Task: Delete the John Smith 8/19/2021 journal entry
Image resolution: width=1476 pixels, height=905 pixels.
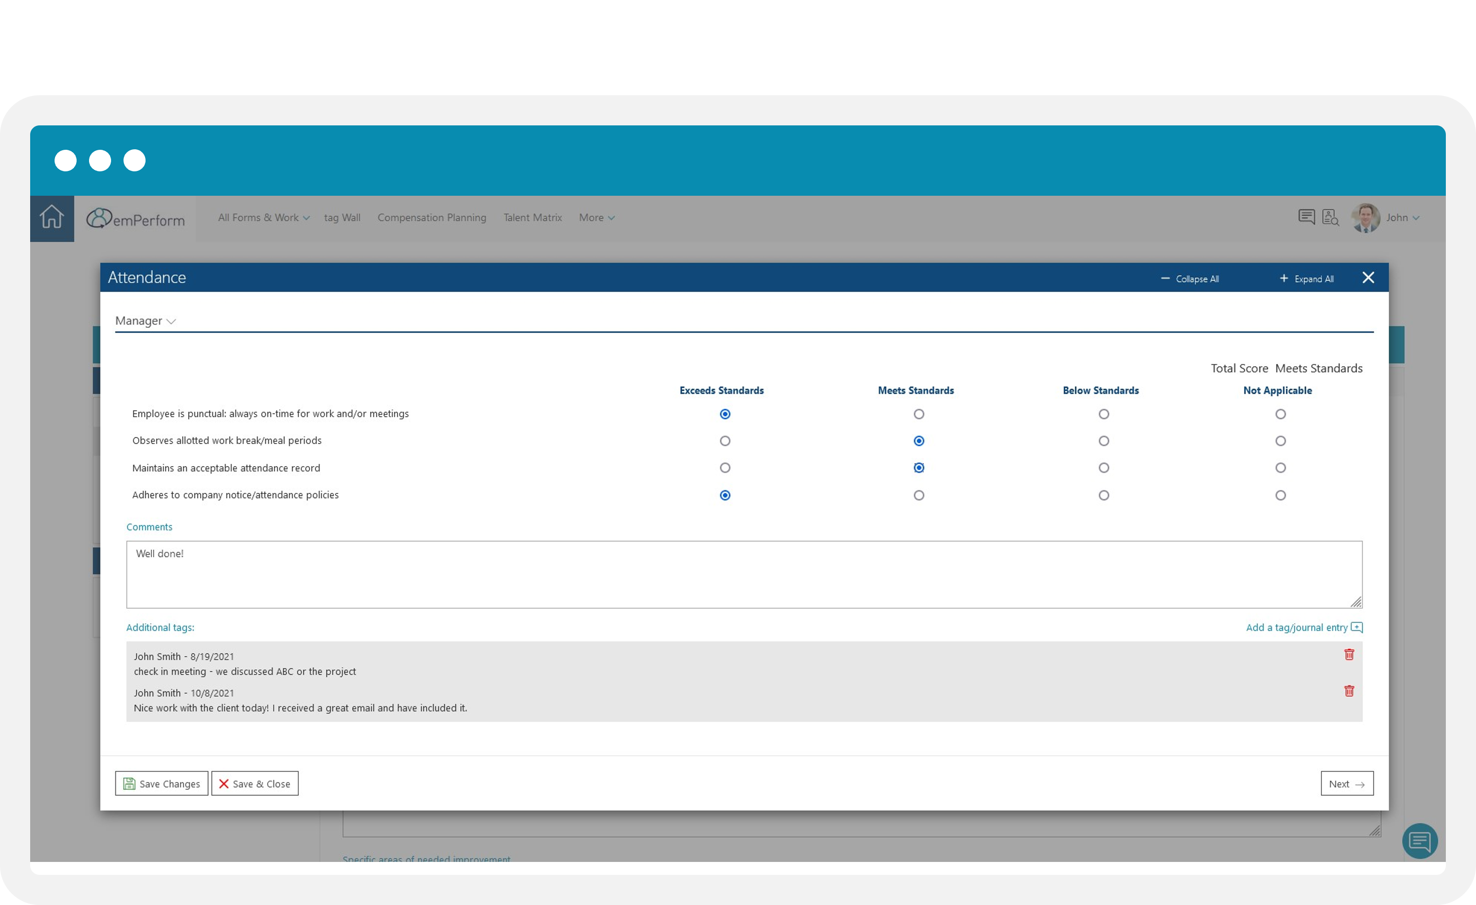Action: coord(1349,655)
